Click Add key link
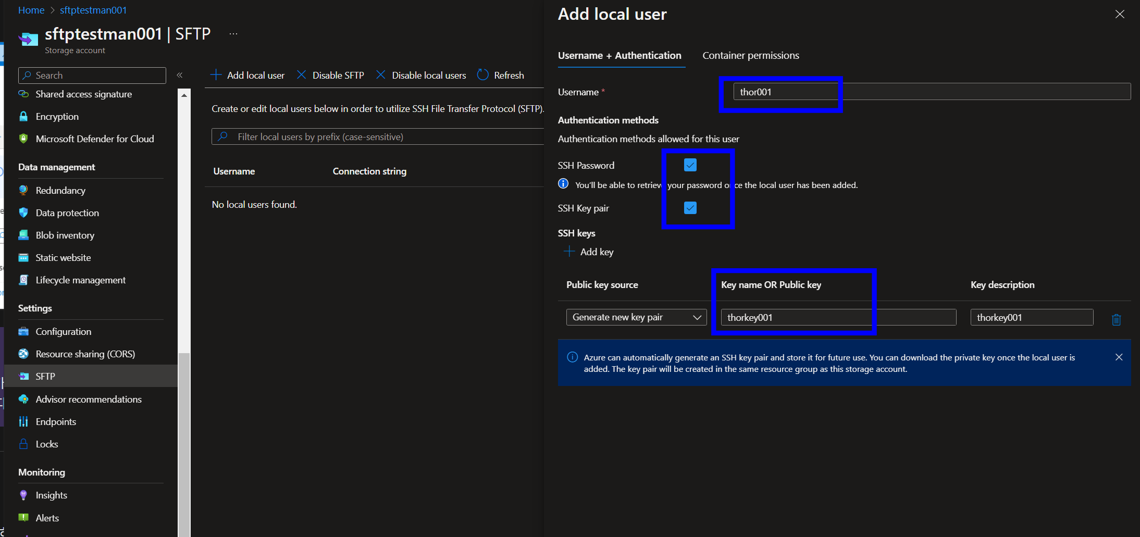 point(589,252)
